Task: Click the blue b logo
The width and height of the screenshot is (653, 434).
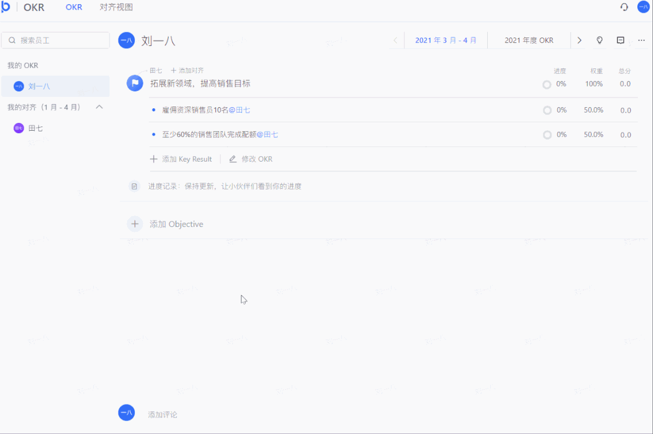Action: (8, 7)
